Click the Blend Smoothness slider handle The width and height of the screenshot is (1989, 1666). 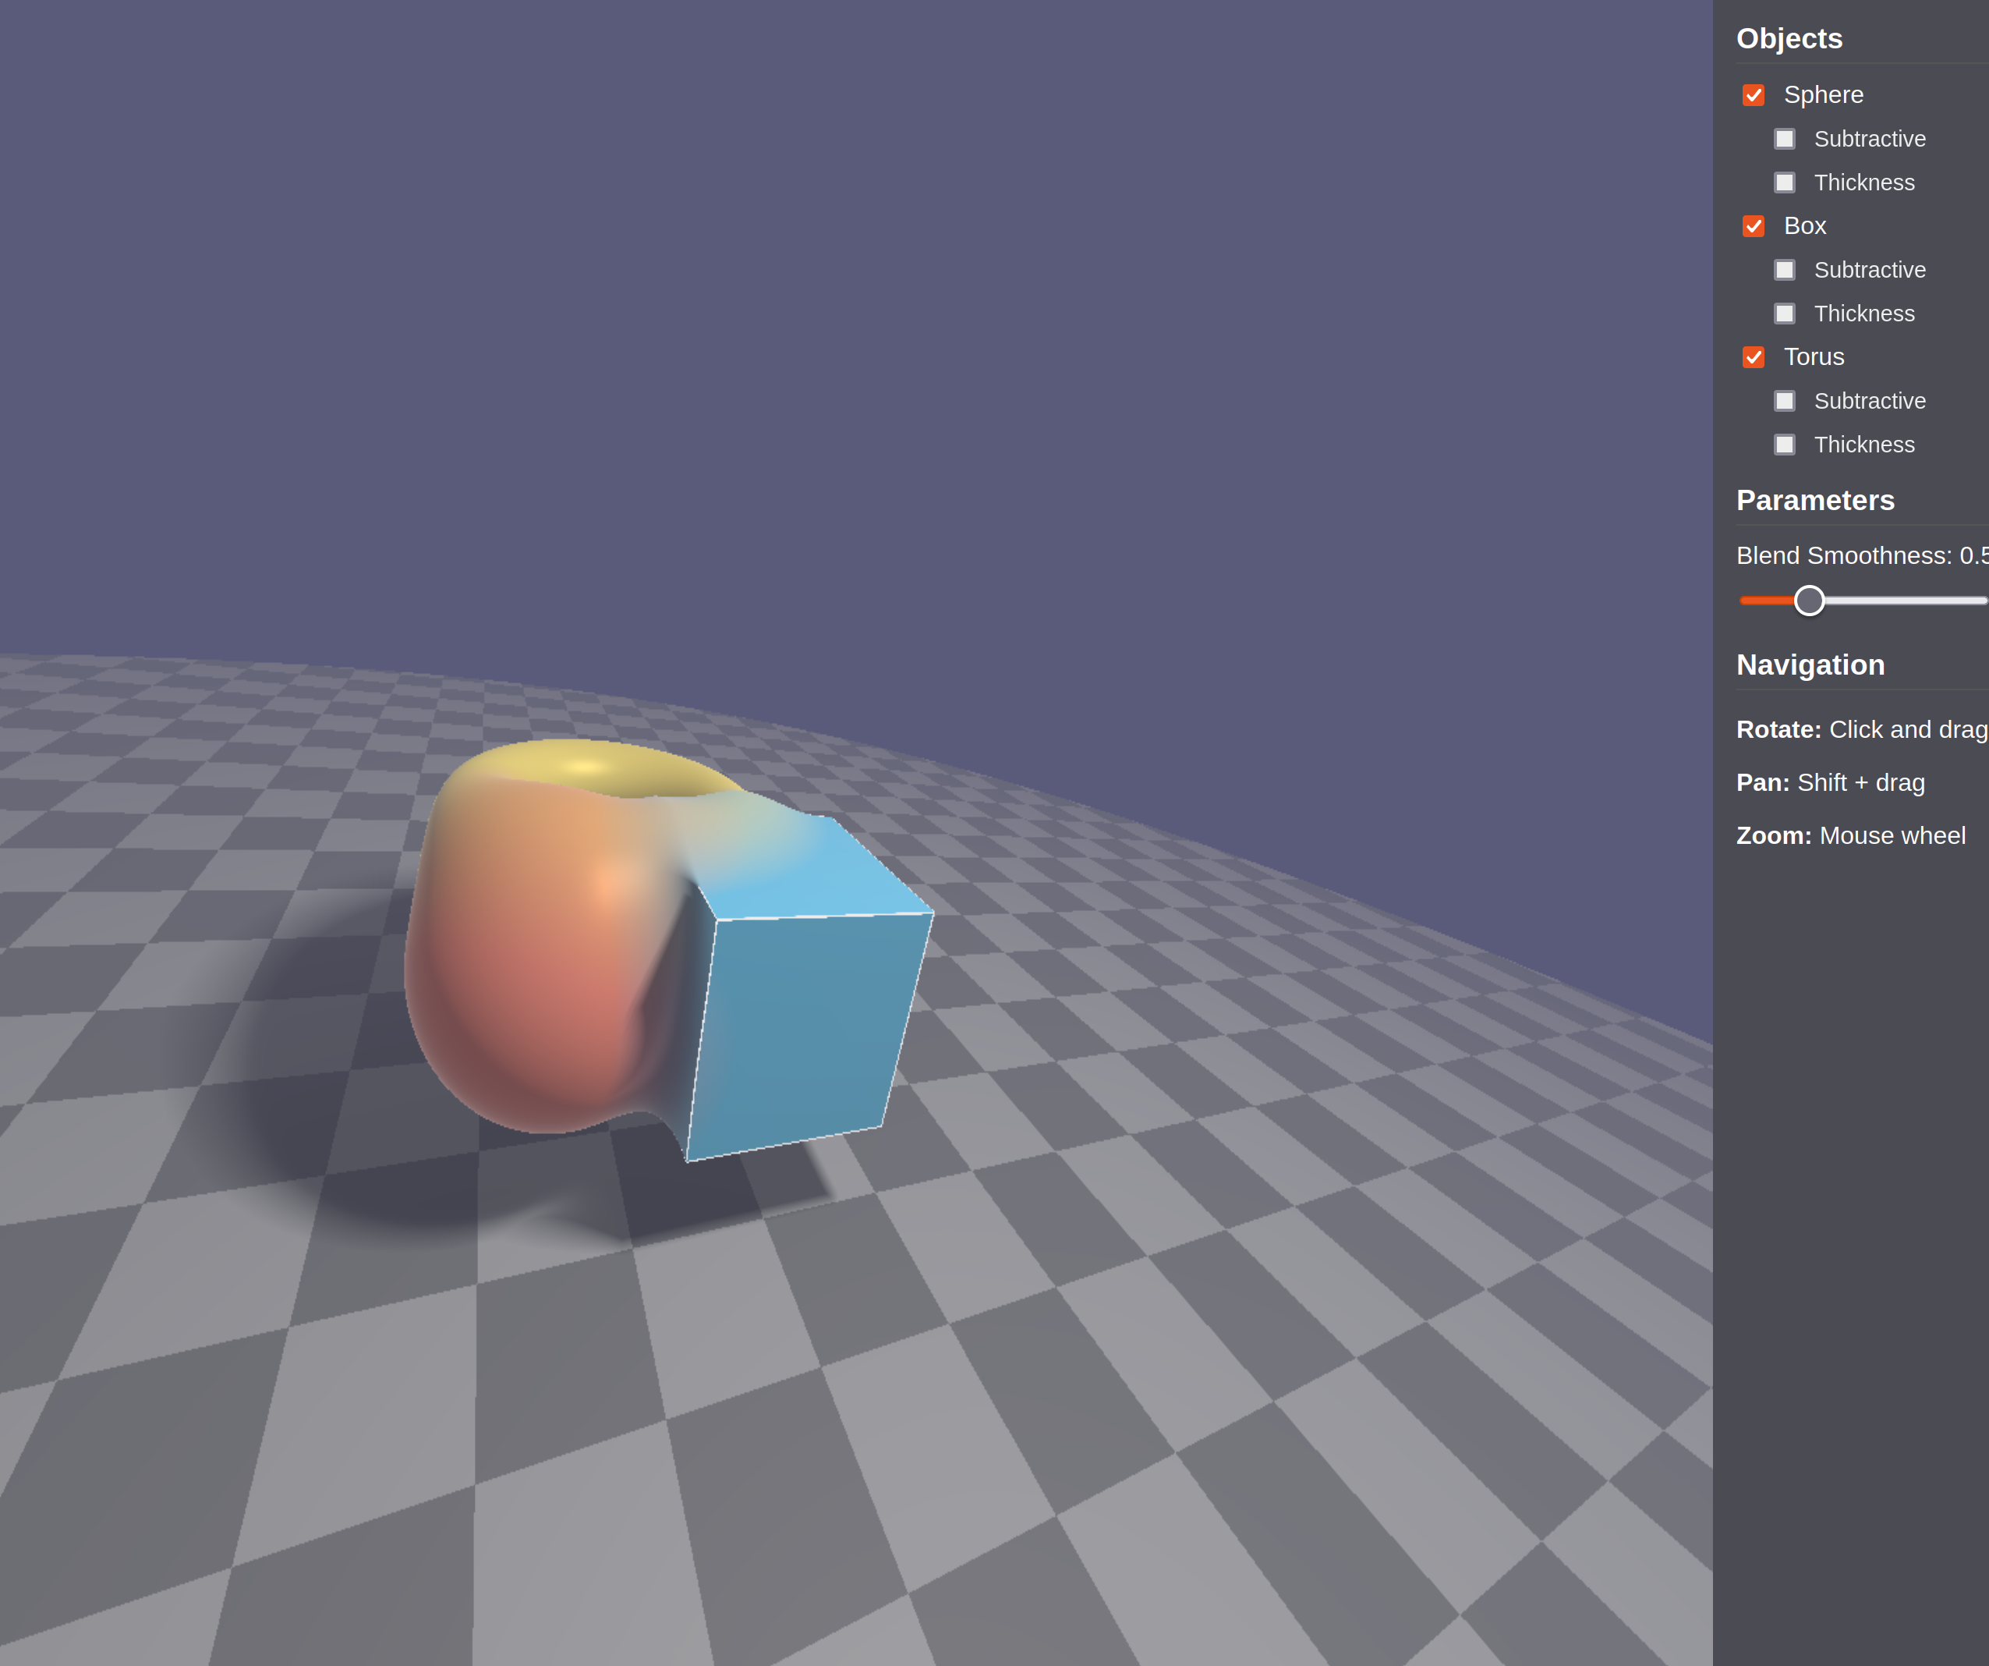(x=1809, y=601)
